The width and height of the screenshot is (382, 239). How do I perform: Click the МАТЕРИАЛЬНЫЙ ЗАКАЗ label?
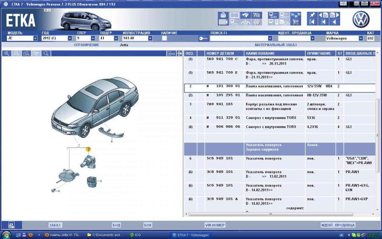(x=276, y=45)
